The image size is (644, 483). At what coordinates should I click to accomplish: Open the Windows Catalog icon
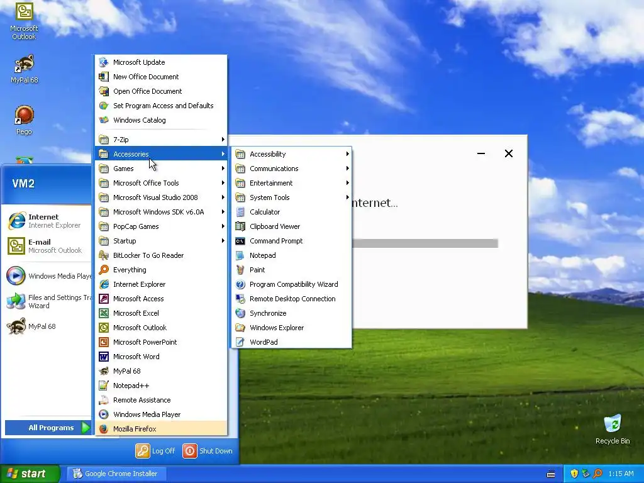104,120
